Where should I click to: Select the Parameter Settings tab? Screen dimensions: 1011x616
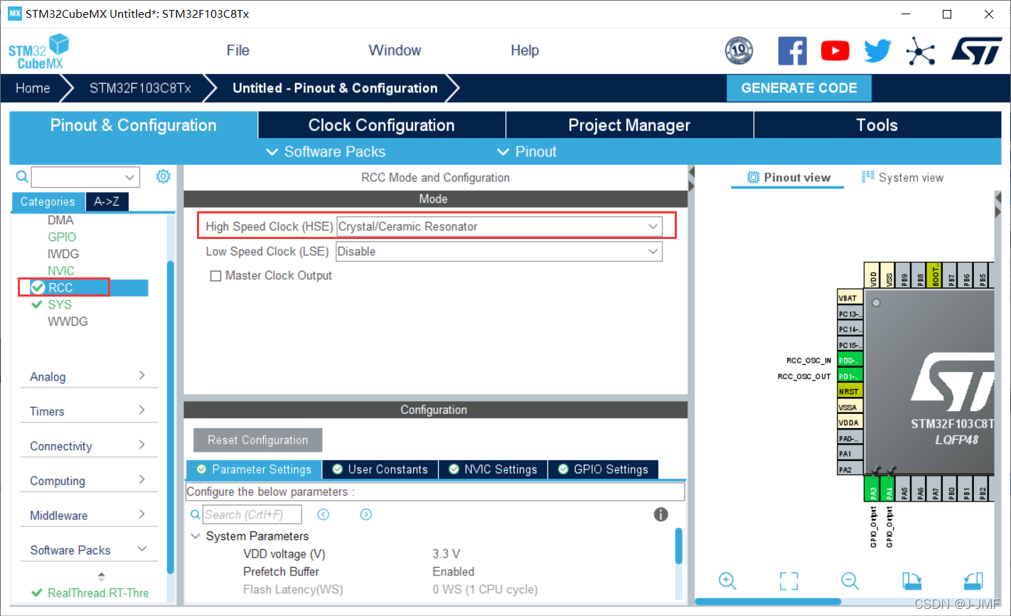[x=254, y=469]
